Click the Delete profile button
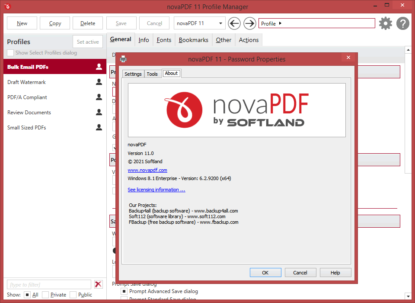The image size is (415, 303). [x=88, y=23]
